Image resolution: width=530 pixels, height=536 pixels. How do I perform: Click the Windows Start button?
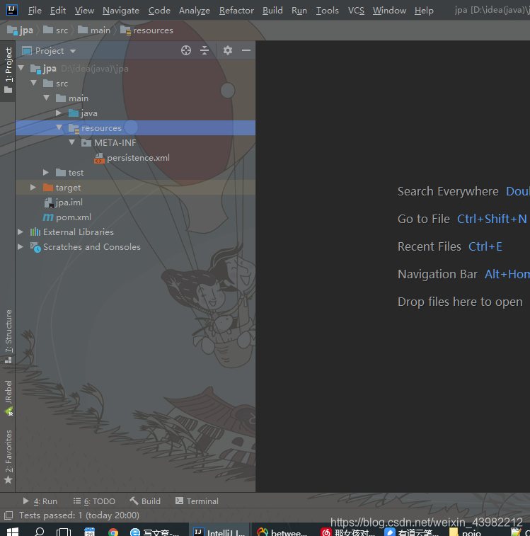[x=13, y=532]
